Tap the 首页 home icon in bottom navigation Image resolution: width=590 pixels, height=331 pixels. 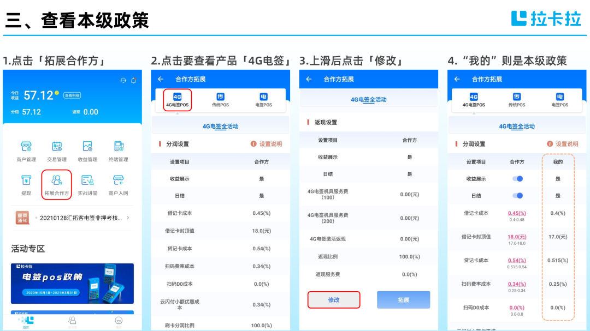tap(26, 322)
